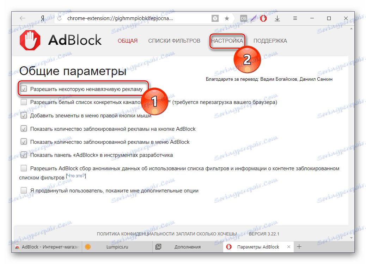The height and width of the screenshot is (264, 366).
Task: Click the purple feather extension icon
Action: 254,18
